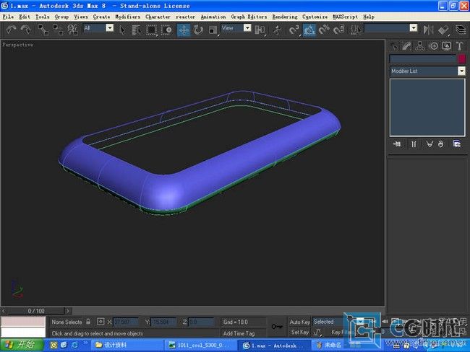
Task: Click the Set Keys key icon button
Action: pyautogui.click(x=277, y=327)
